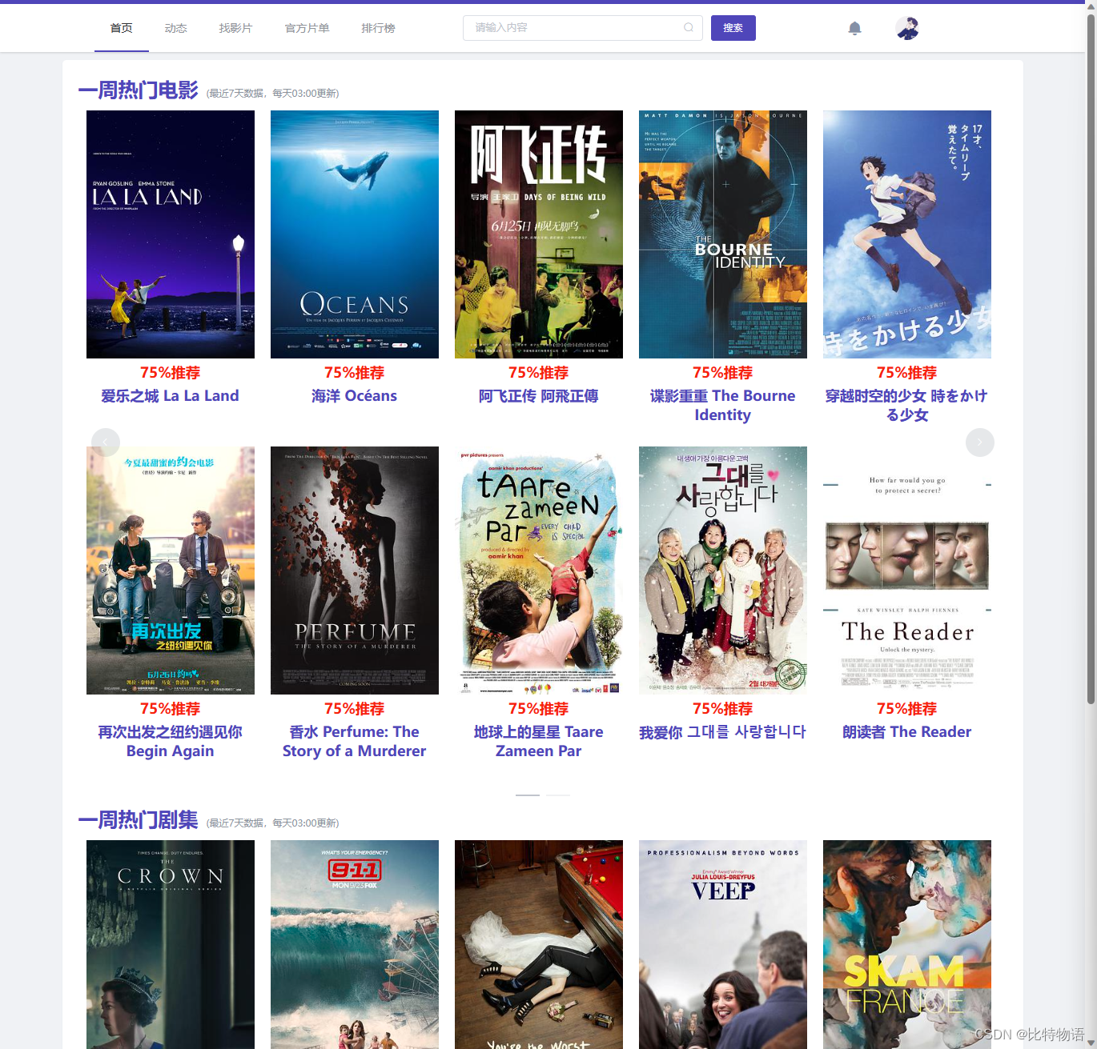Image resolution: width=1097 pixels, height=1049 pixels.
Task: Click title link 我爱你 그대를 사랑합니다
Action: tap(722, 732)
